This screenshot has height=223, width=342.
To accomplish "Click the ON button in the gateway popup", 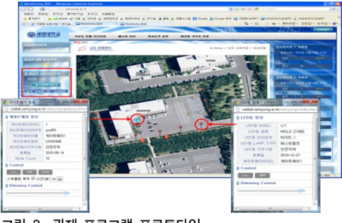I will pyautogui.click(x=14, y=172).
